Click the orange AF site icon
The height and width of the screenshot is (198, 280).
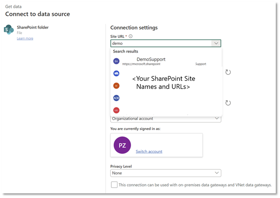(x=116, y=86)
